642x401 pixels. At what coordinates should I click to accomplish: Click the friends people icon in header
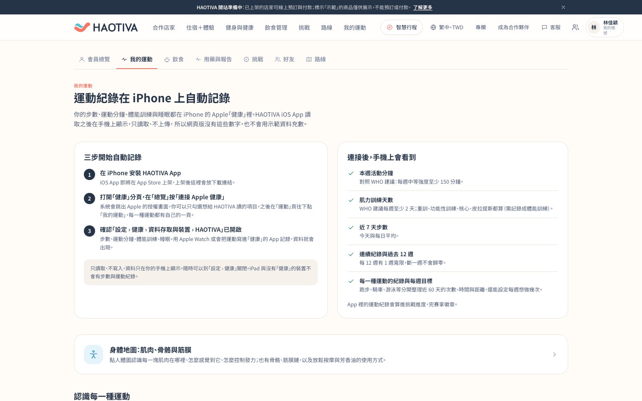point(575,27)
